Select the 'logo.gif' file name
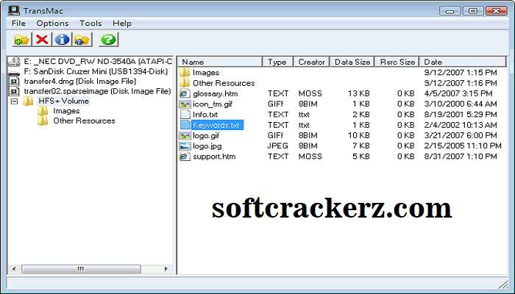 [206, 135]
